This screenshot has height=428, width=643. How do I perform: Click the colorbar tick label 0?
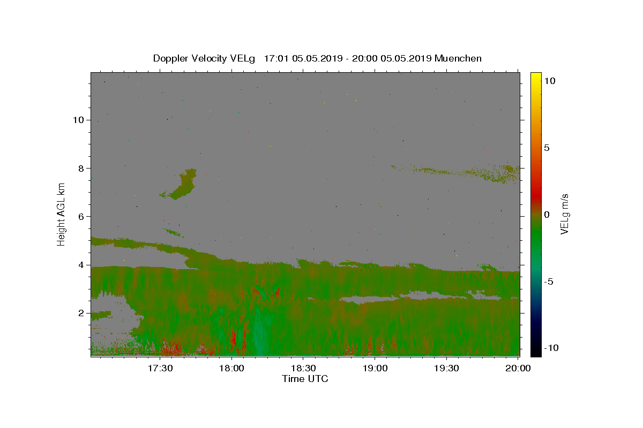point(547,215)
